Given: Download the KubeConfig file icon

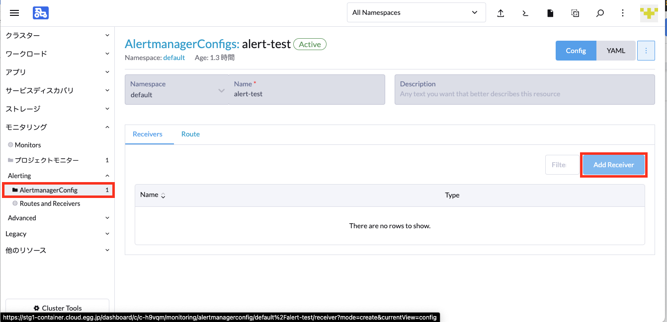Looking at the screenshot, I should pos(550,13).
